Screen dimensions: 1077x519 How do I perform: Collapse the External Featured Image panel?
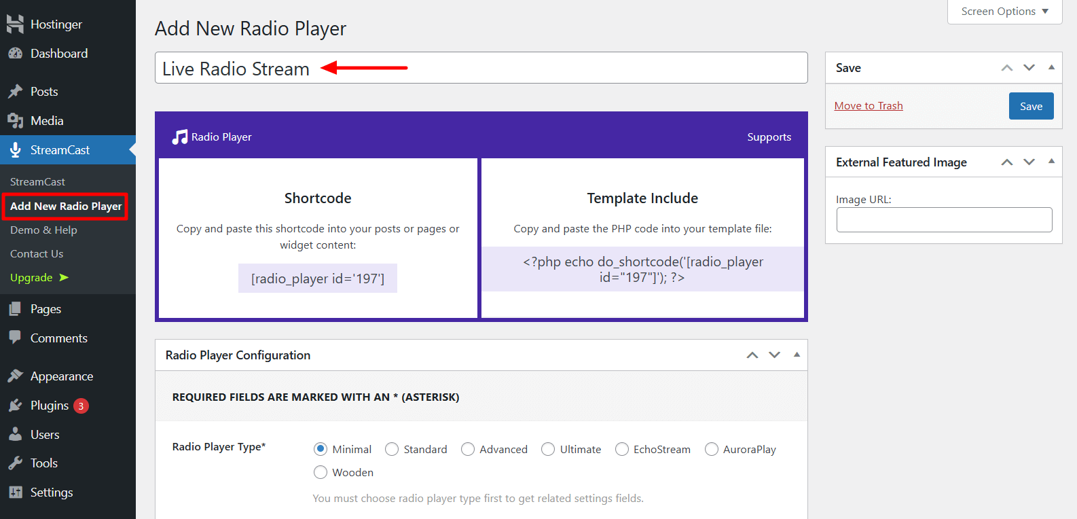(1051, 161)
